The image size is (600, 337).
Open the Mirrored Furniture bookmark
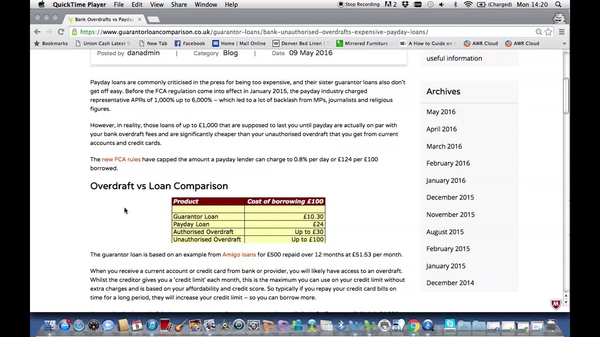click(x=363, y=43)
